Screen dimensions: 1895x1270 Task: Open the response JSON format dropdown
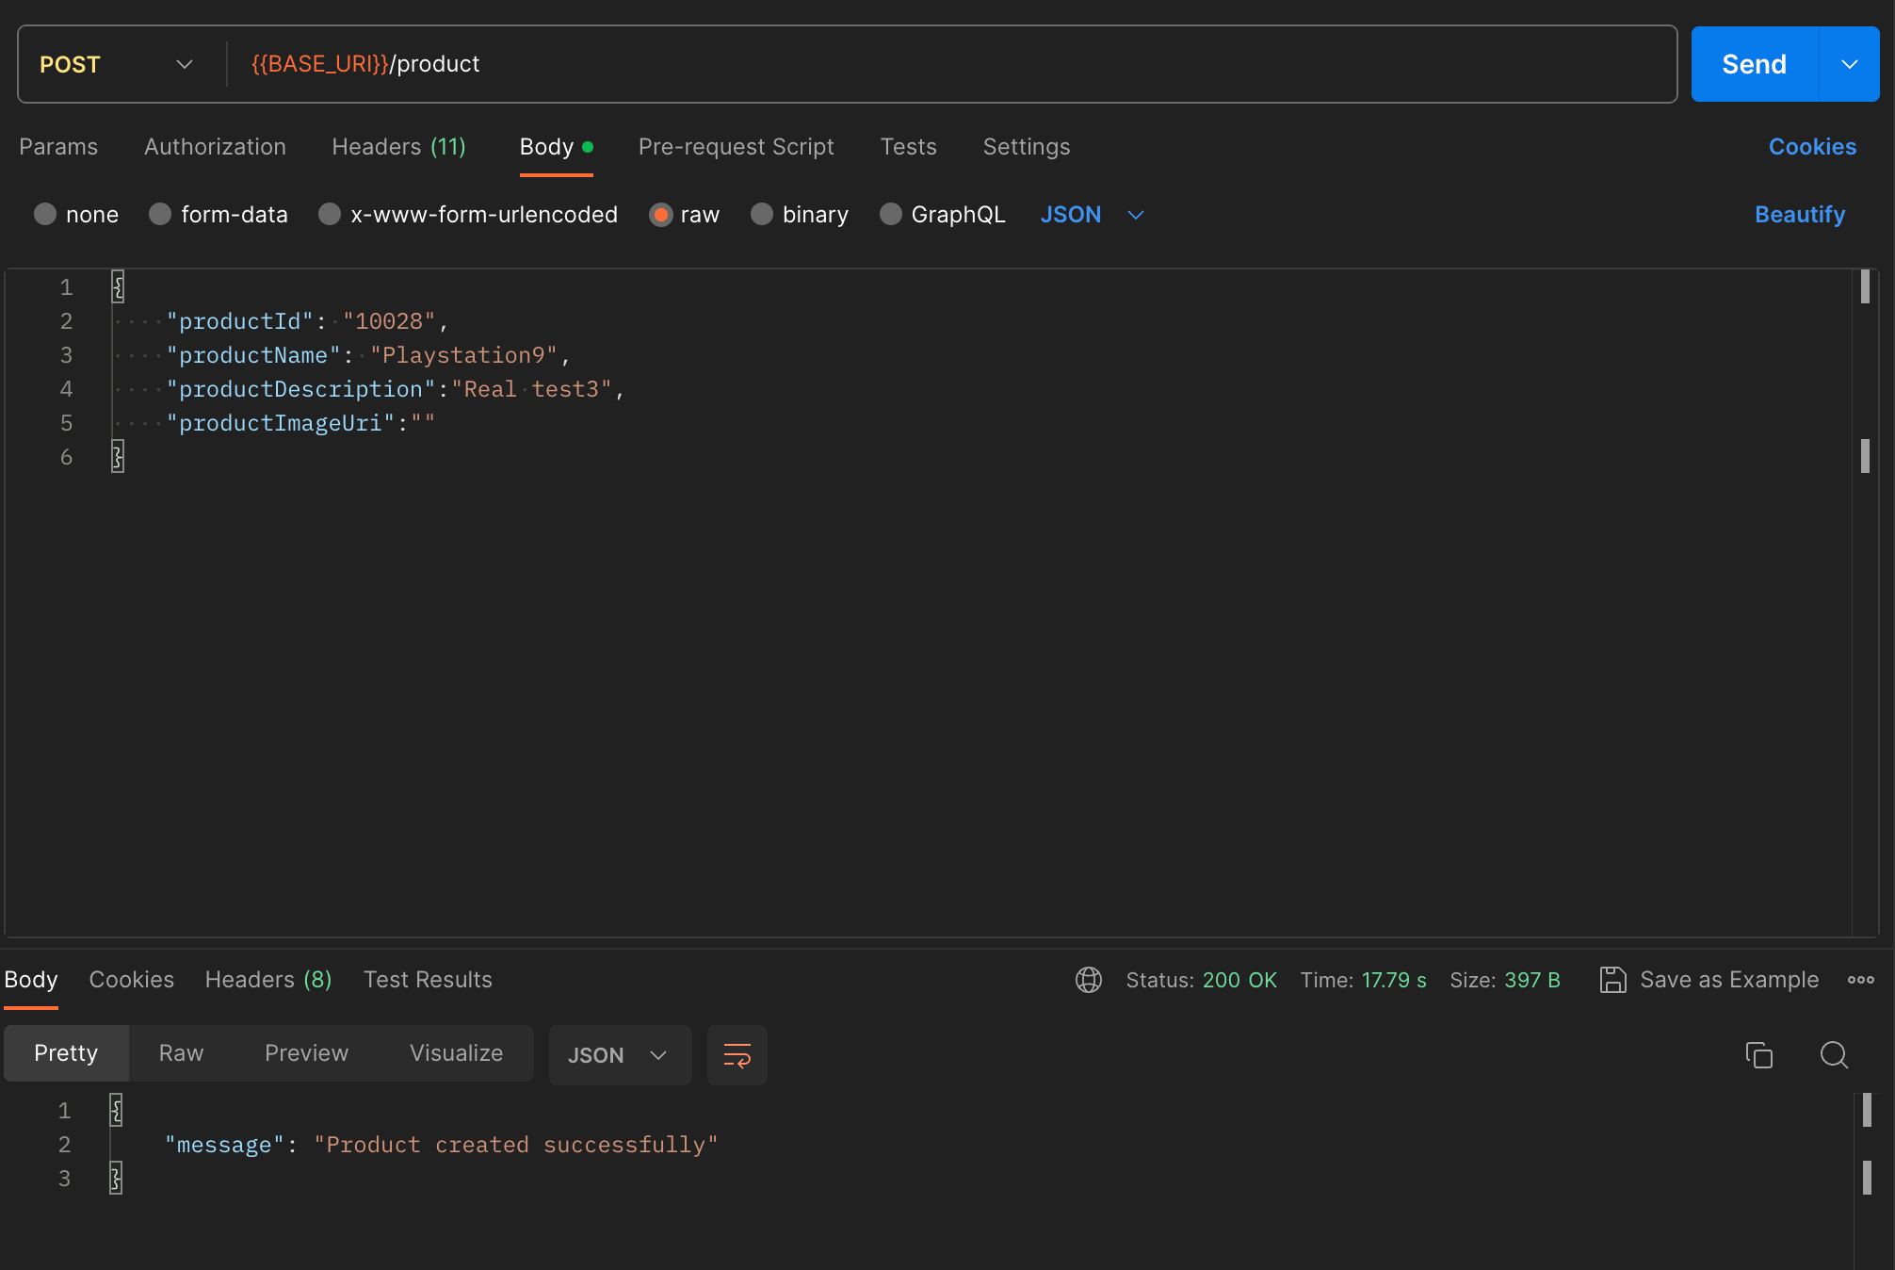click(x=618, y=1054)
